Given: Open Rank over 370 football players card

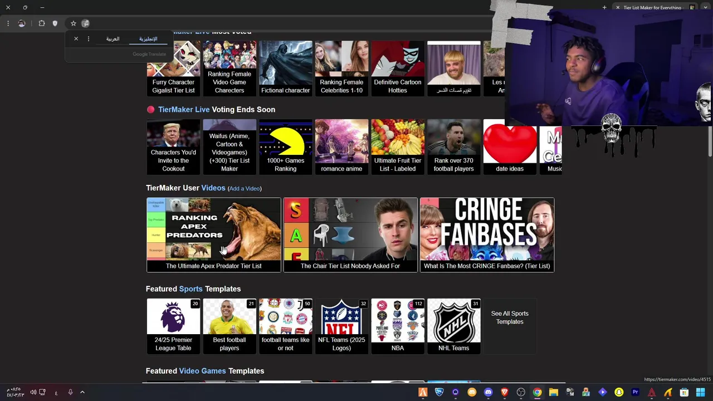Looking at the screenshot, I should click(x=454, y=146).
